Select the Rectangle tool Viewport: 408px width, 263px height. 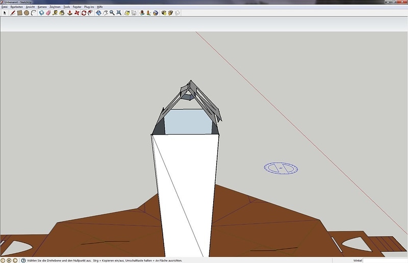coord(19,13)
